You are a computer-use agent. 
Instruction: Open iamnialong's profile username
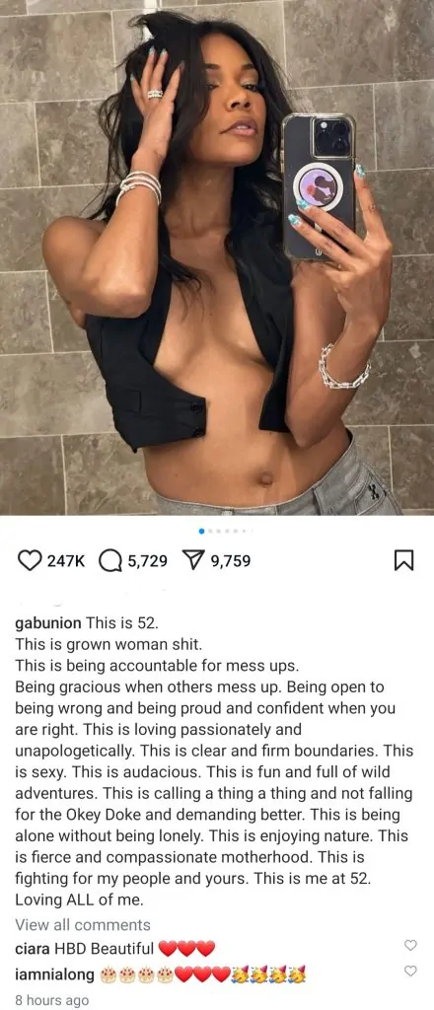tap(56, 975)
